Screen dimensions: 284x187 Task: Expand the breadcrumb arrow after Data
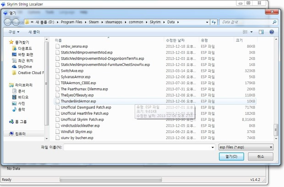click(x=178, y=22)
